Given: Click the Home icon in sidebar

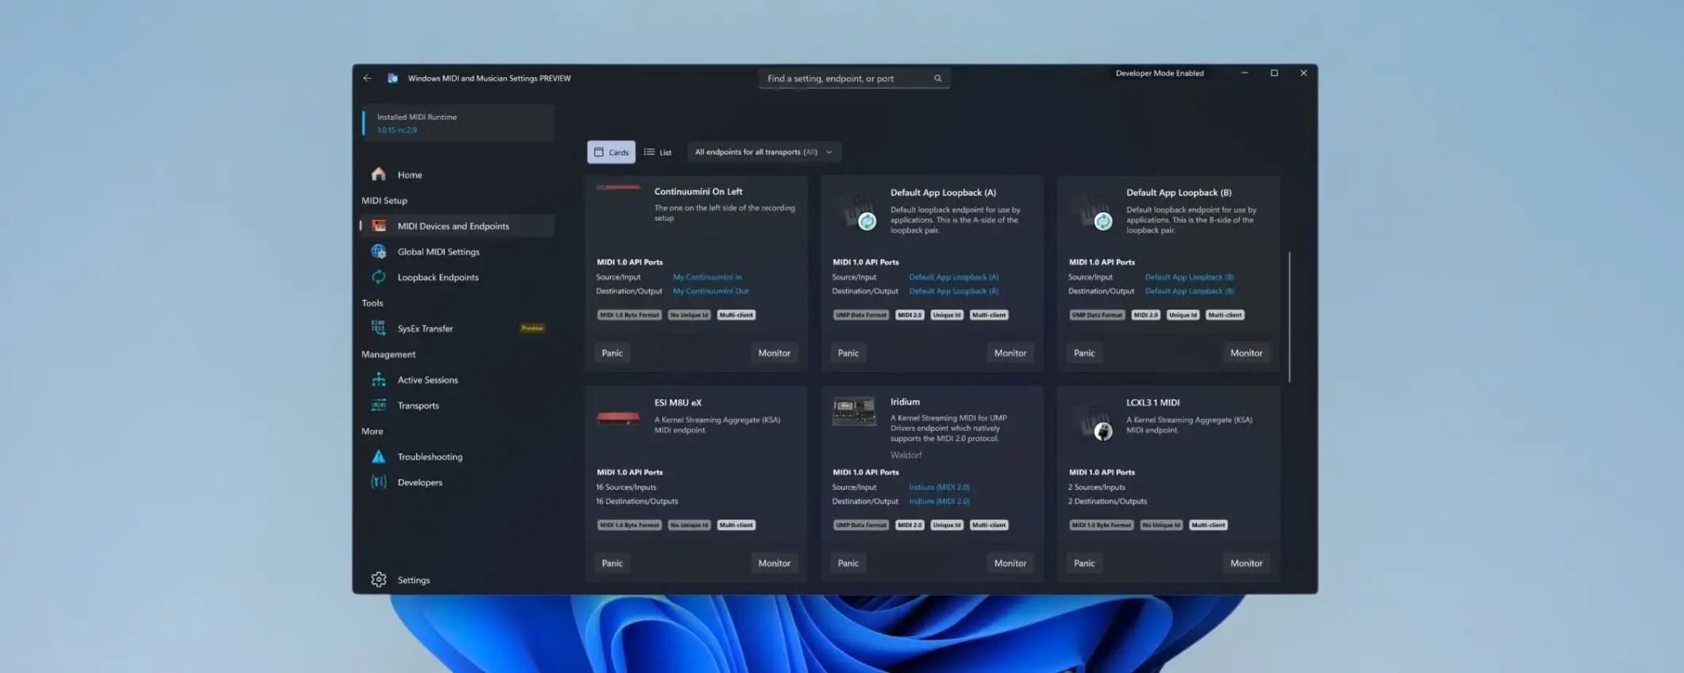Looking at the screenshot, I should coord(379,175).
